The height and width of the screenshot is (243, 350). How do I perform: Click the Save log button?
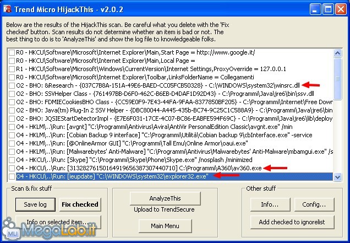pyautogui.click(x=35, y=204)
